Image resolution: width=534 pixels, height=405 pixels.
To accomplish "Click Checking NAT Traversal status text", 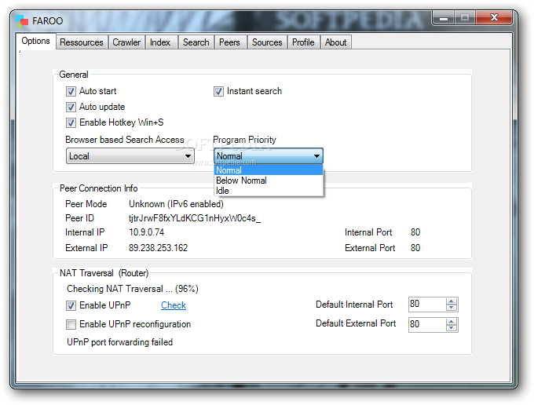I will [x=133, y=289].
